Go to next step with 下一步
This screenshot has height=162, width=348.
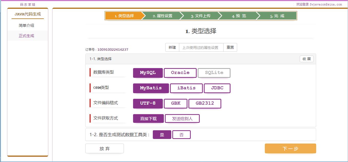click(290, 148)
